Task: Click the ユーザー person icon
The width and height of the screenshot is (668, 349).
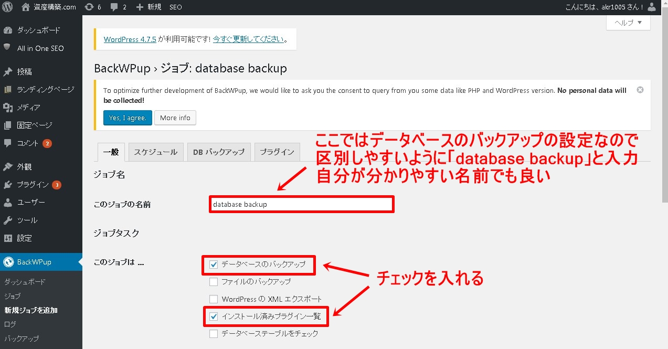Action: 7,203
